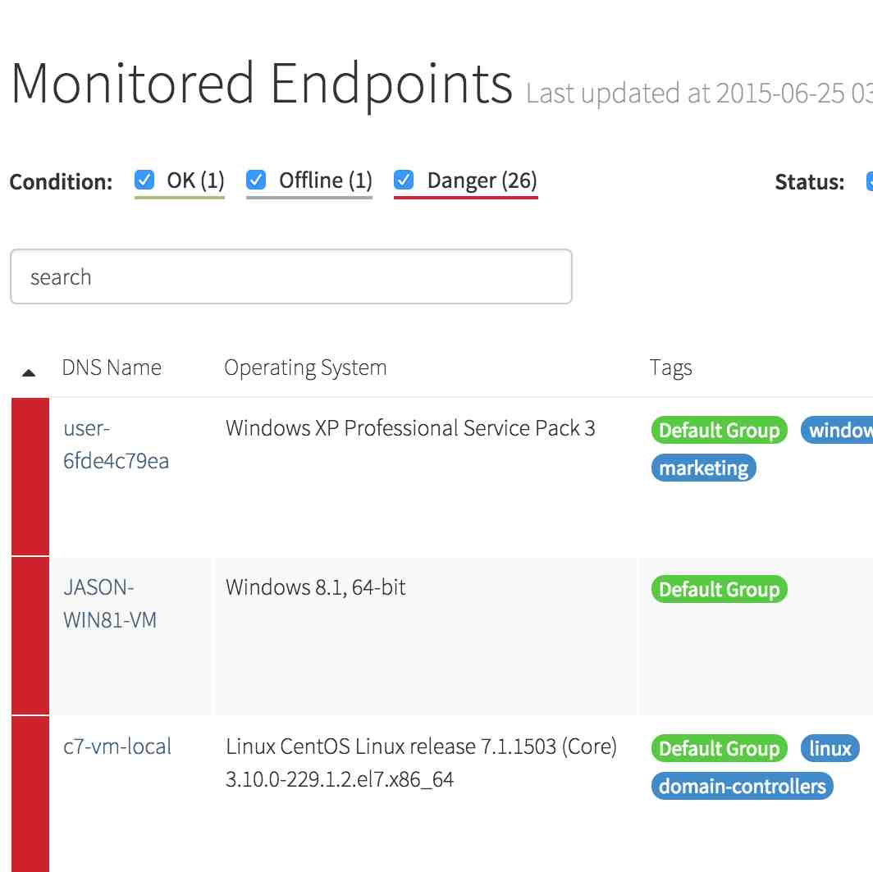Sort by DNS Name column header
873x872 pixels.
pos(112,368)
